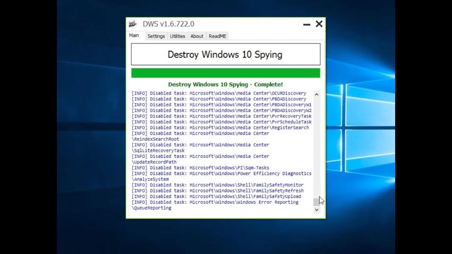This screenshot has height=254, width=452.
Task: Click the Destroy Windows 10 Spying button
Action: click(x=226, y=54)
